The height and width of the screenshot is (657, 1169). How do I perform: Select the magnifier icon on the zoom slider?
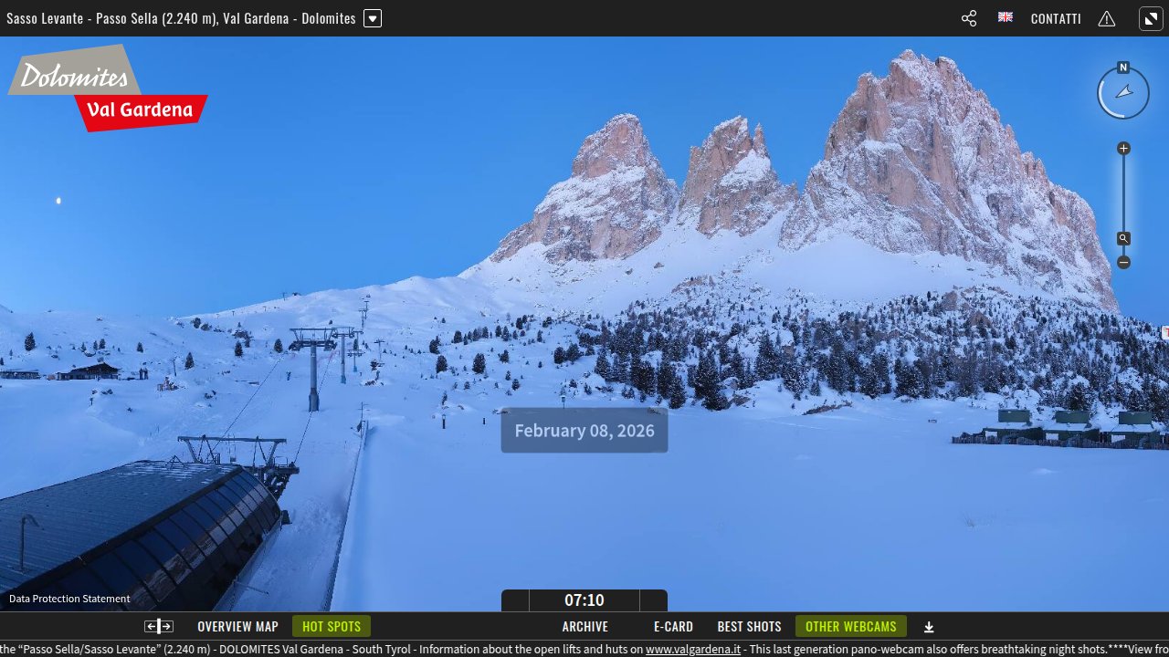click(1123, 238)
